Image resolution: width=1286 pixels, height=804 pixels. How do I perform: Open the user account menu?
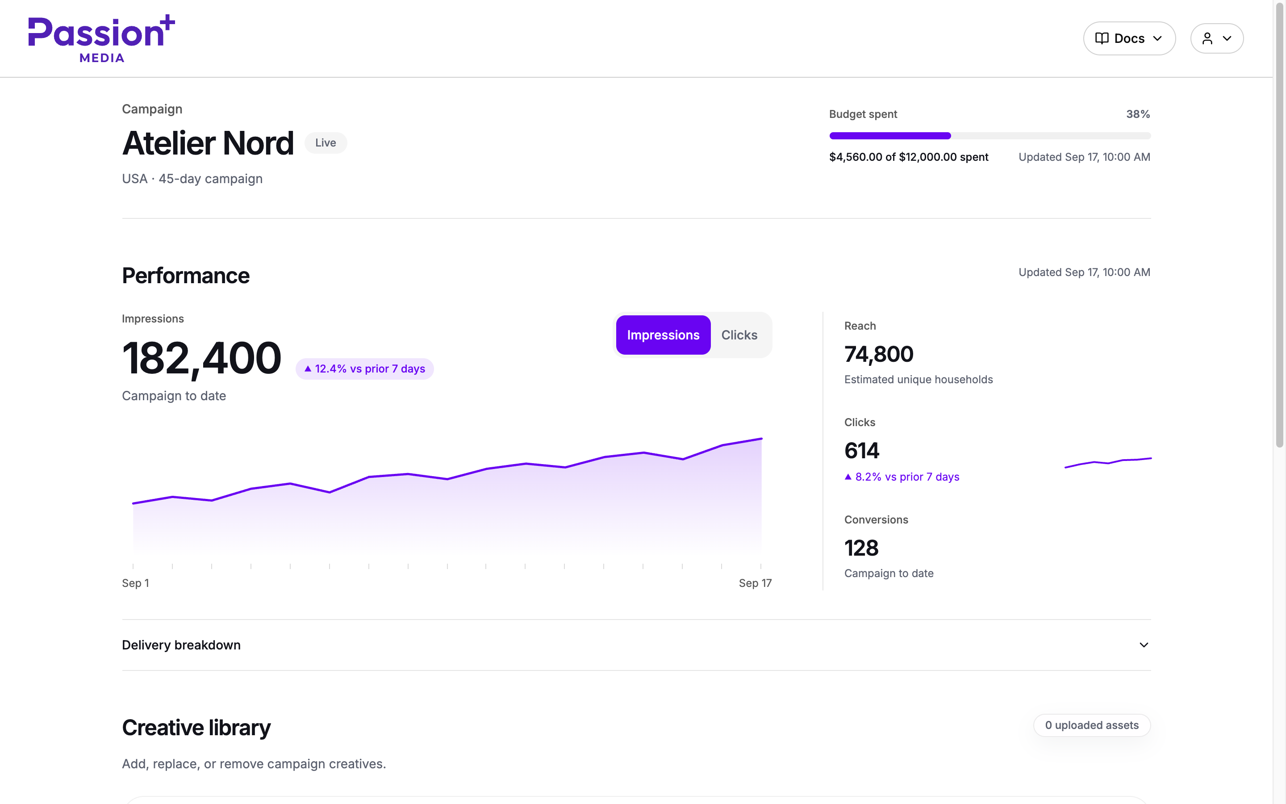1217,38
